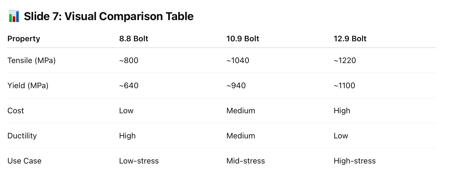Select the Ductility row label

22,136
